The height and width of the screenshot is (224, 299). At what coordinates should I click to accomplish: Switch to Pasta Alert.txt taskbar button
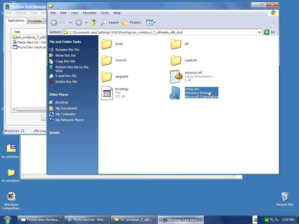point(87,220)
